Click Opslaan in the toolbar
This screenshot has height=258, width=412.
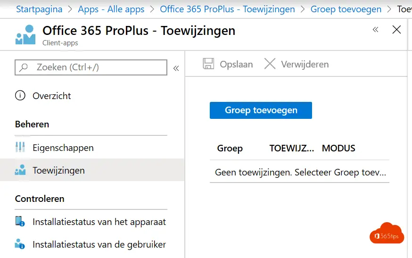[x=236, y=65]
